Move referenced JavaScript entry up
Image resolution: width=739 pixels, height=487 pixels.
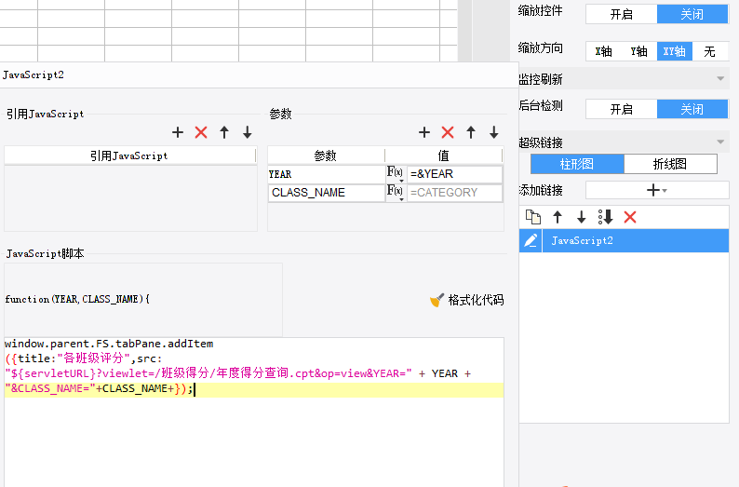pos(224,132)
